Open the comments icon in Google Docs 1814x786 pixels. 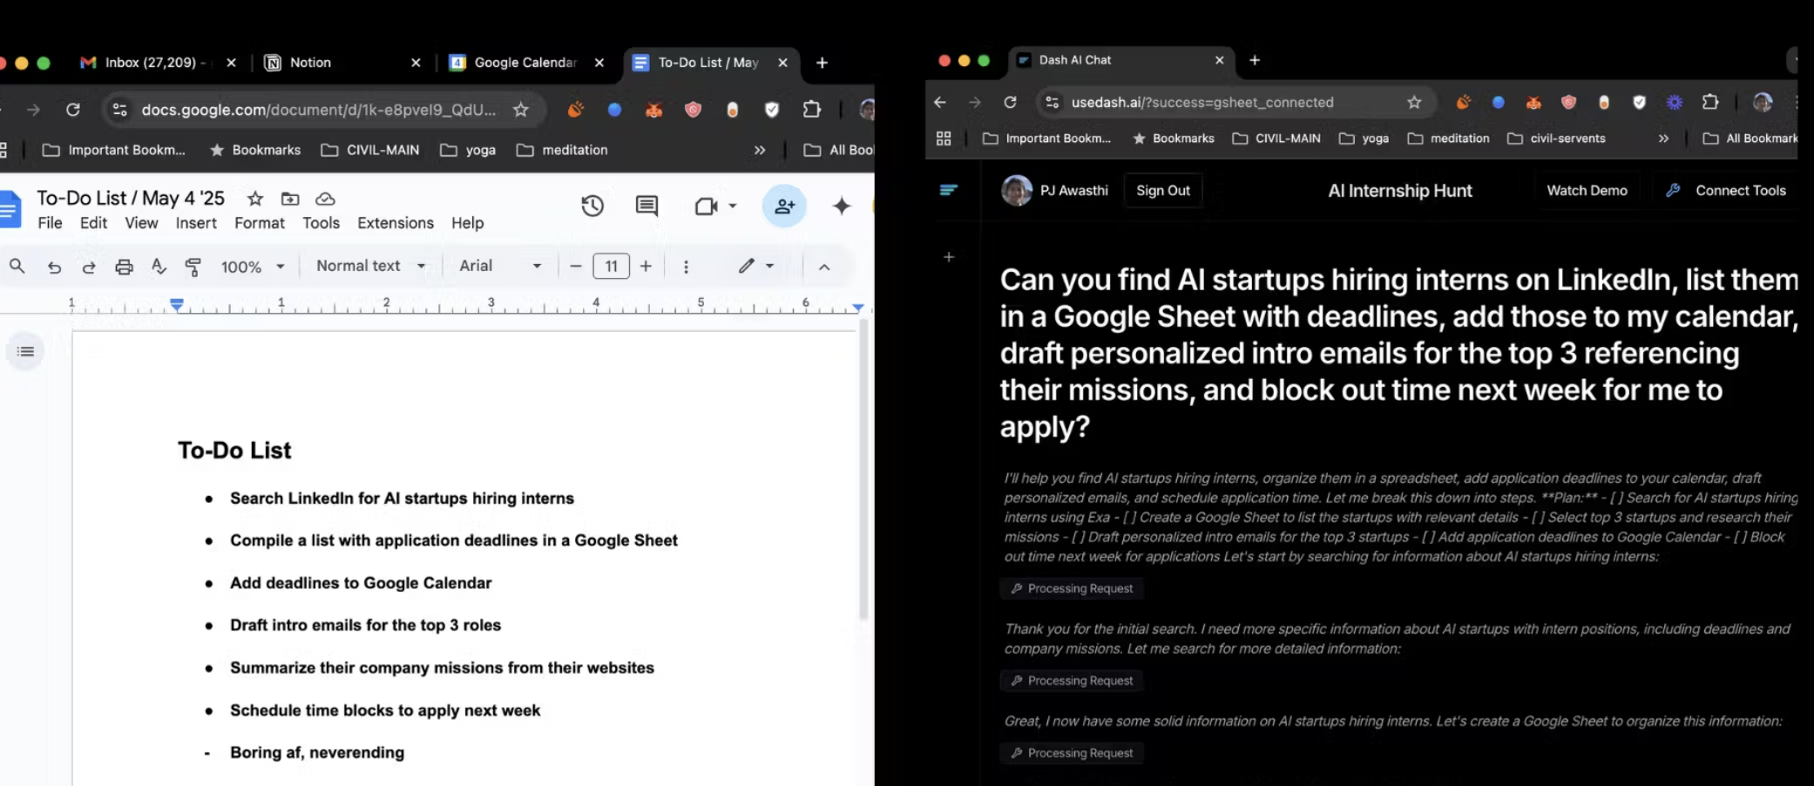646,207
